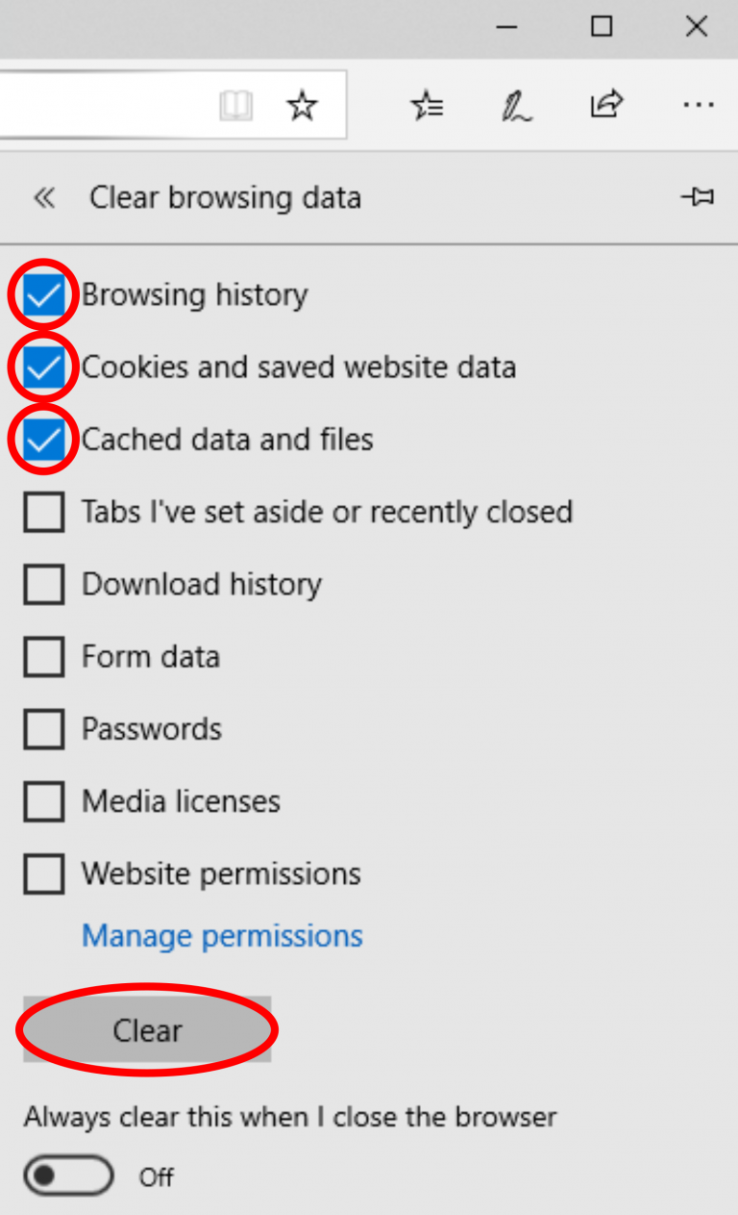Share this page using the share icon

605,105
